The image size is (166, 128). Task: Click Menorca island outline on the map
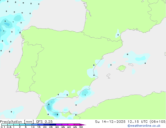click(x=131, y=65)
